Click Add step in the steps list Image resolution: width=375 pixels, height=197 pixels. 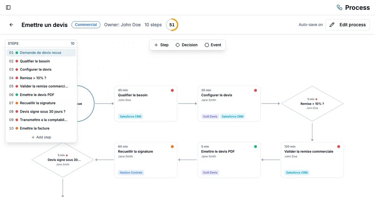click(41, 137)
